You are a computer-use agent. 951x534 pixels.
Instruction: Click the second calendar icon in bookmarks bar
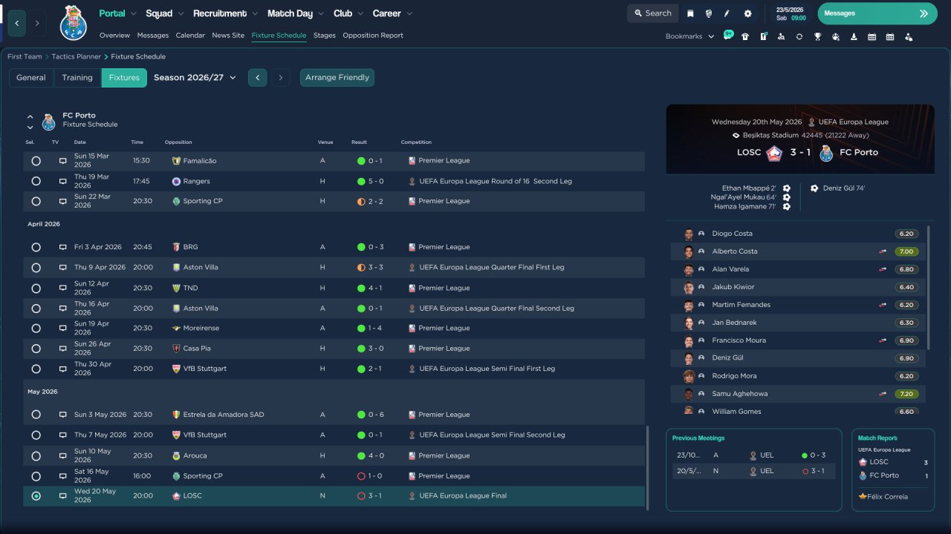(x=890, y=36)
